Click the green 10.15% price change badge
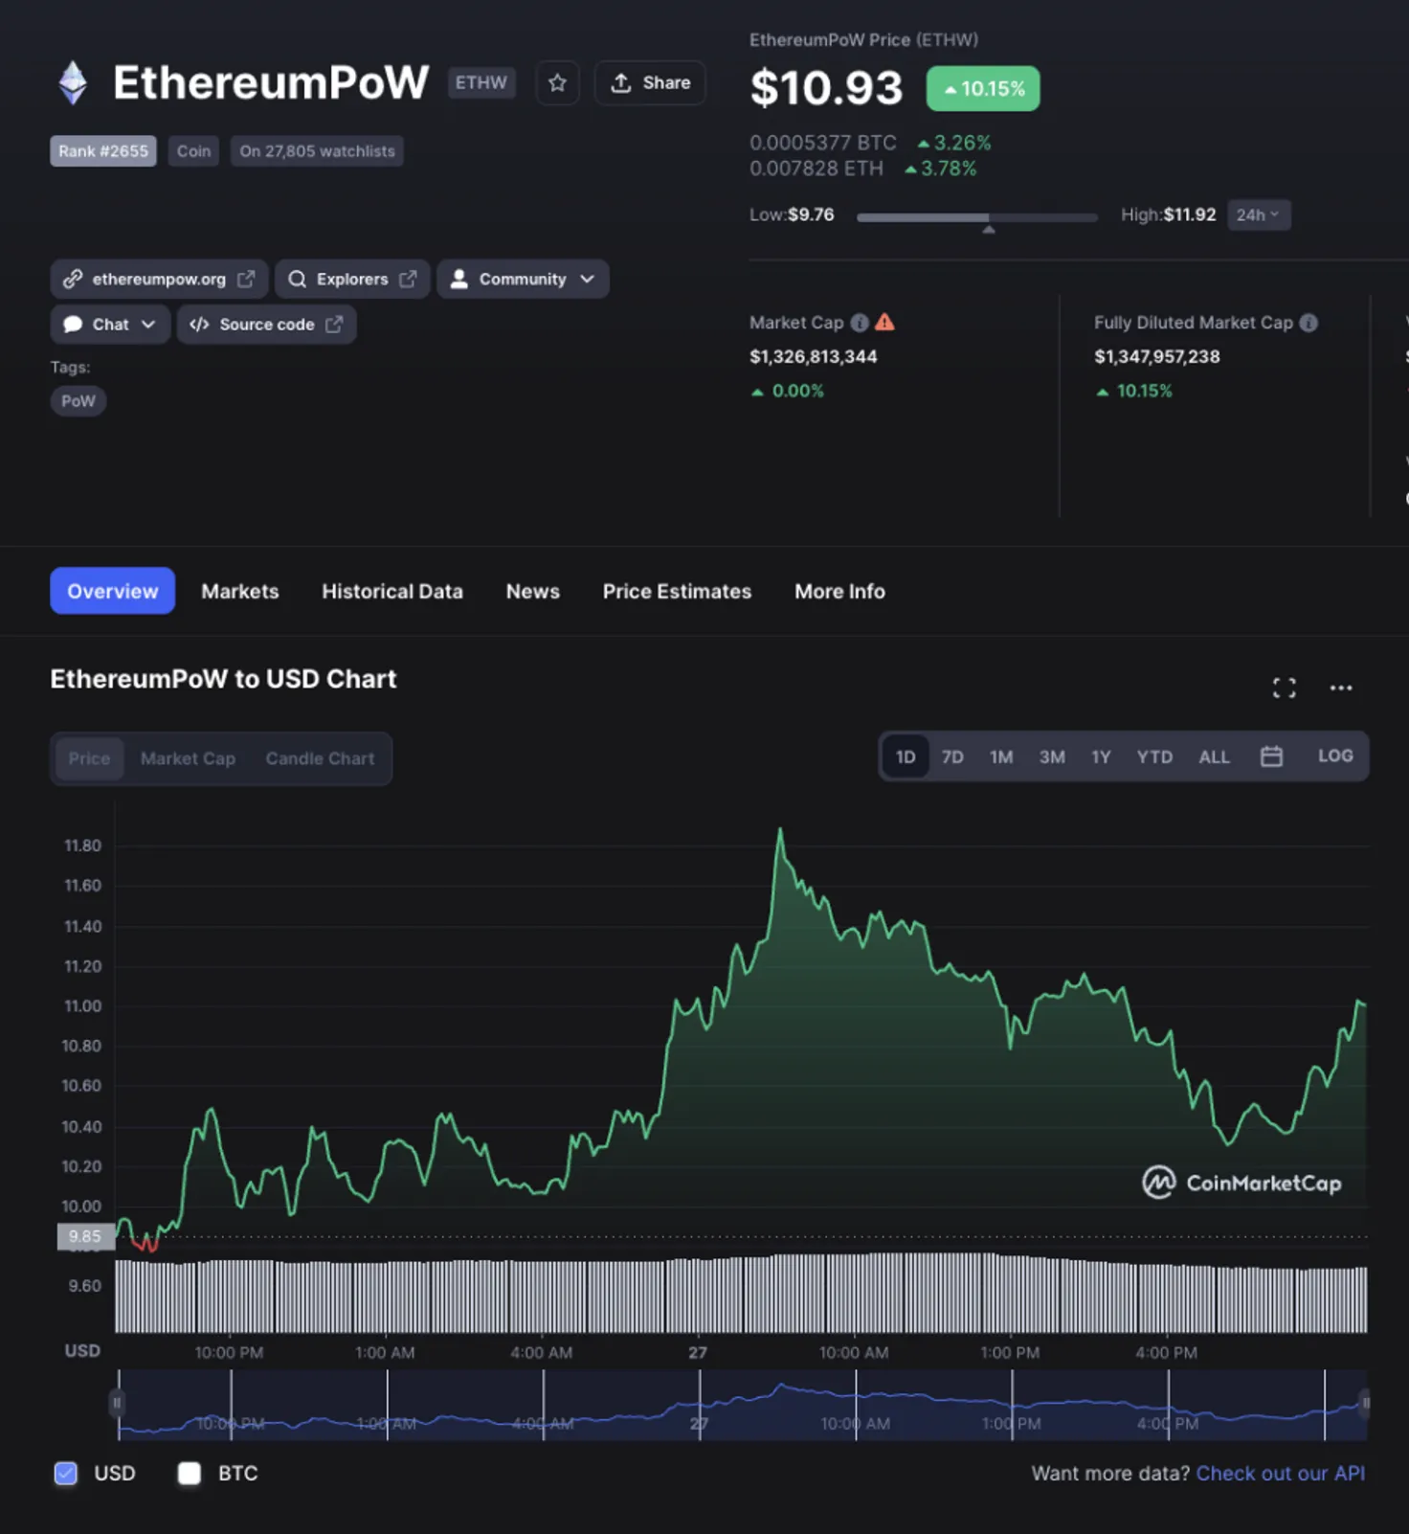The width and height of the screenshot is (1409, 1534). coord(983,88)
